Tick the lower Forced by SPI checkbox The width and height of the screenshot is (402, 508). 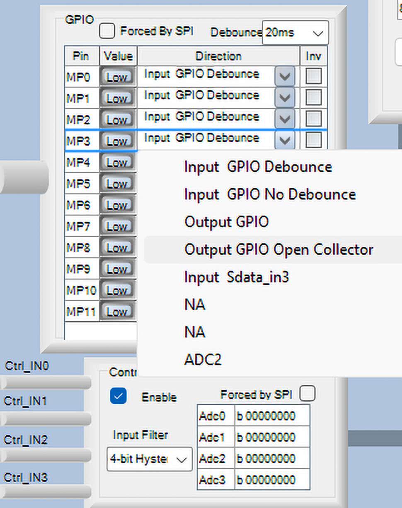pyautogui.click(x=307, y=394)
